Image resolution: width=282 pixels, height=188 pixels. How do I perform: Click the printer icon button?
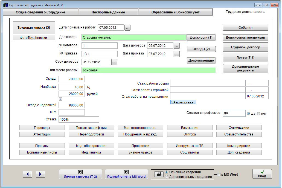click(158, 174)
